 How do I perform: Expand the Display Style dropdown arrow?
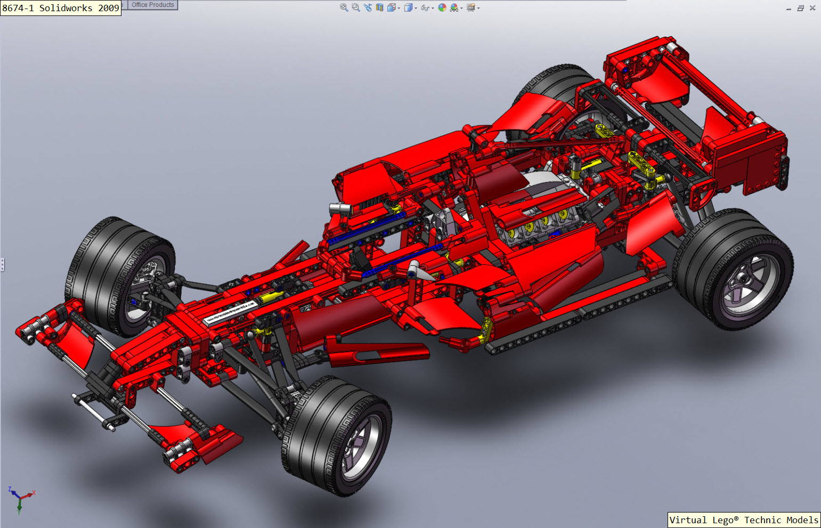[x=416, y=8]
